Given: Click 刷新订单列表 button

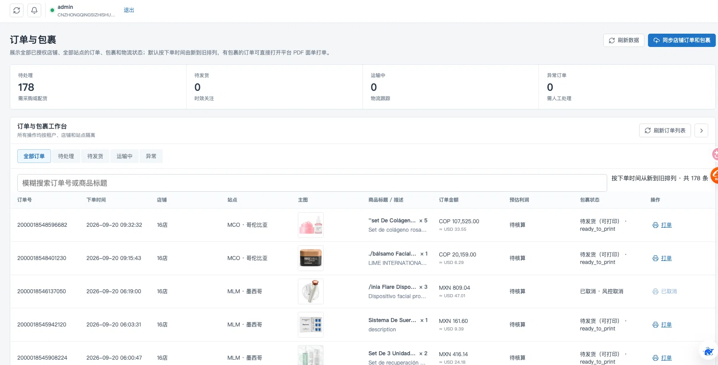Looking at the screenshot, I should (x=665, y=131).
